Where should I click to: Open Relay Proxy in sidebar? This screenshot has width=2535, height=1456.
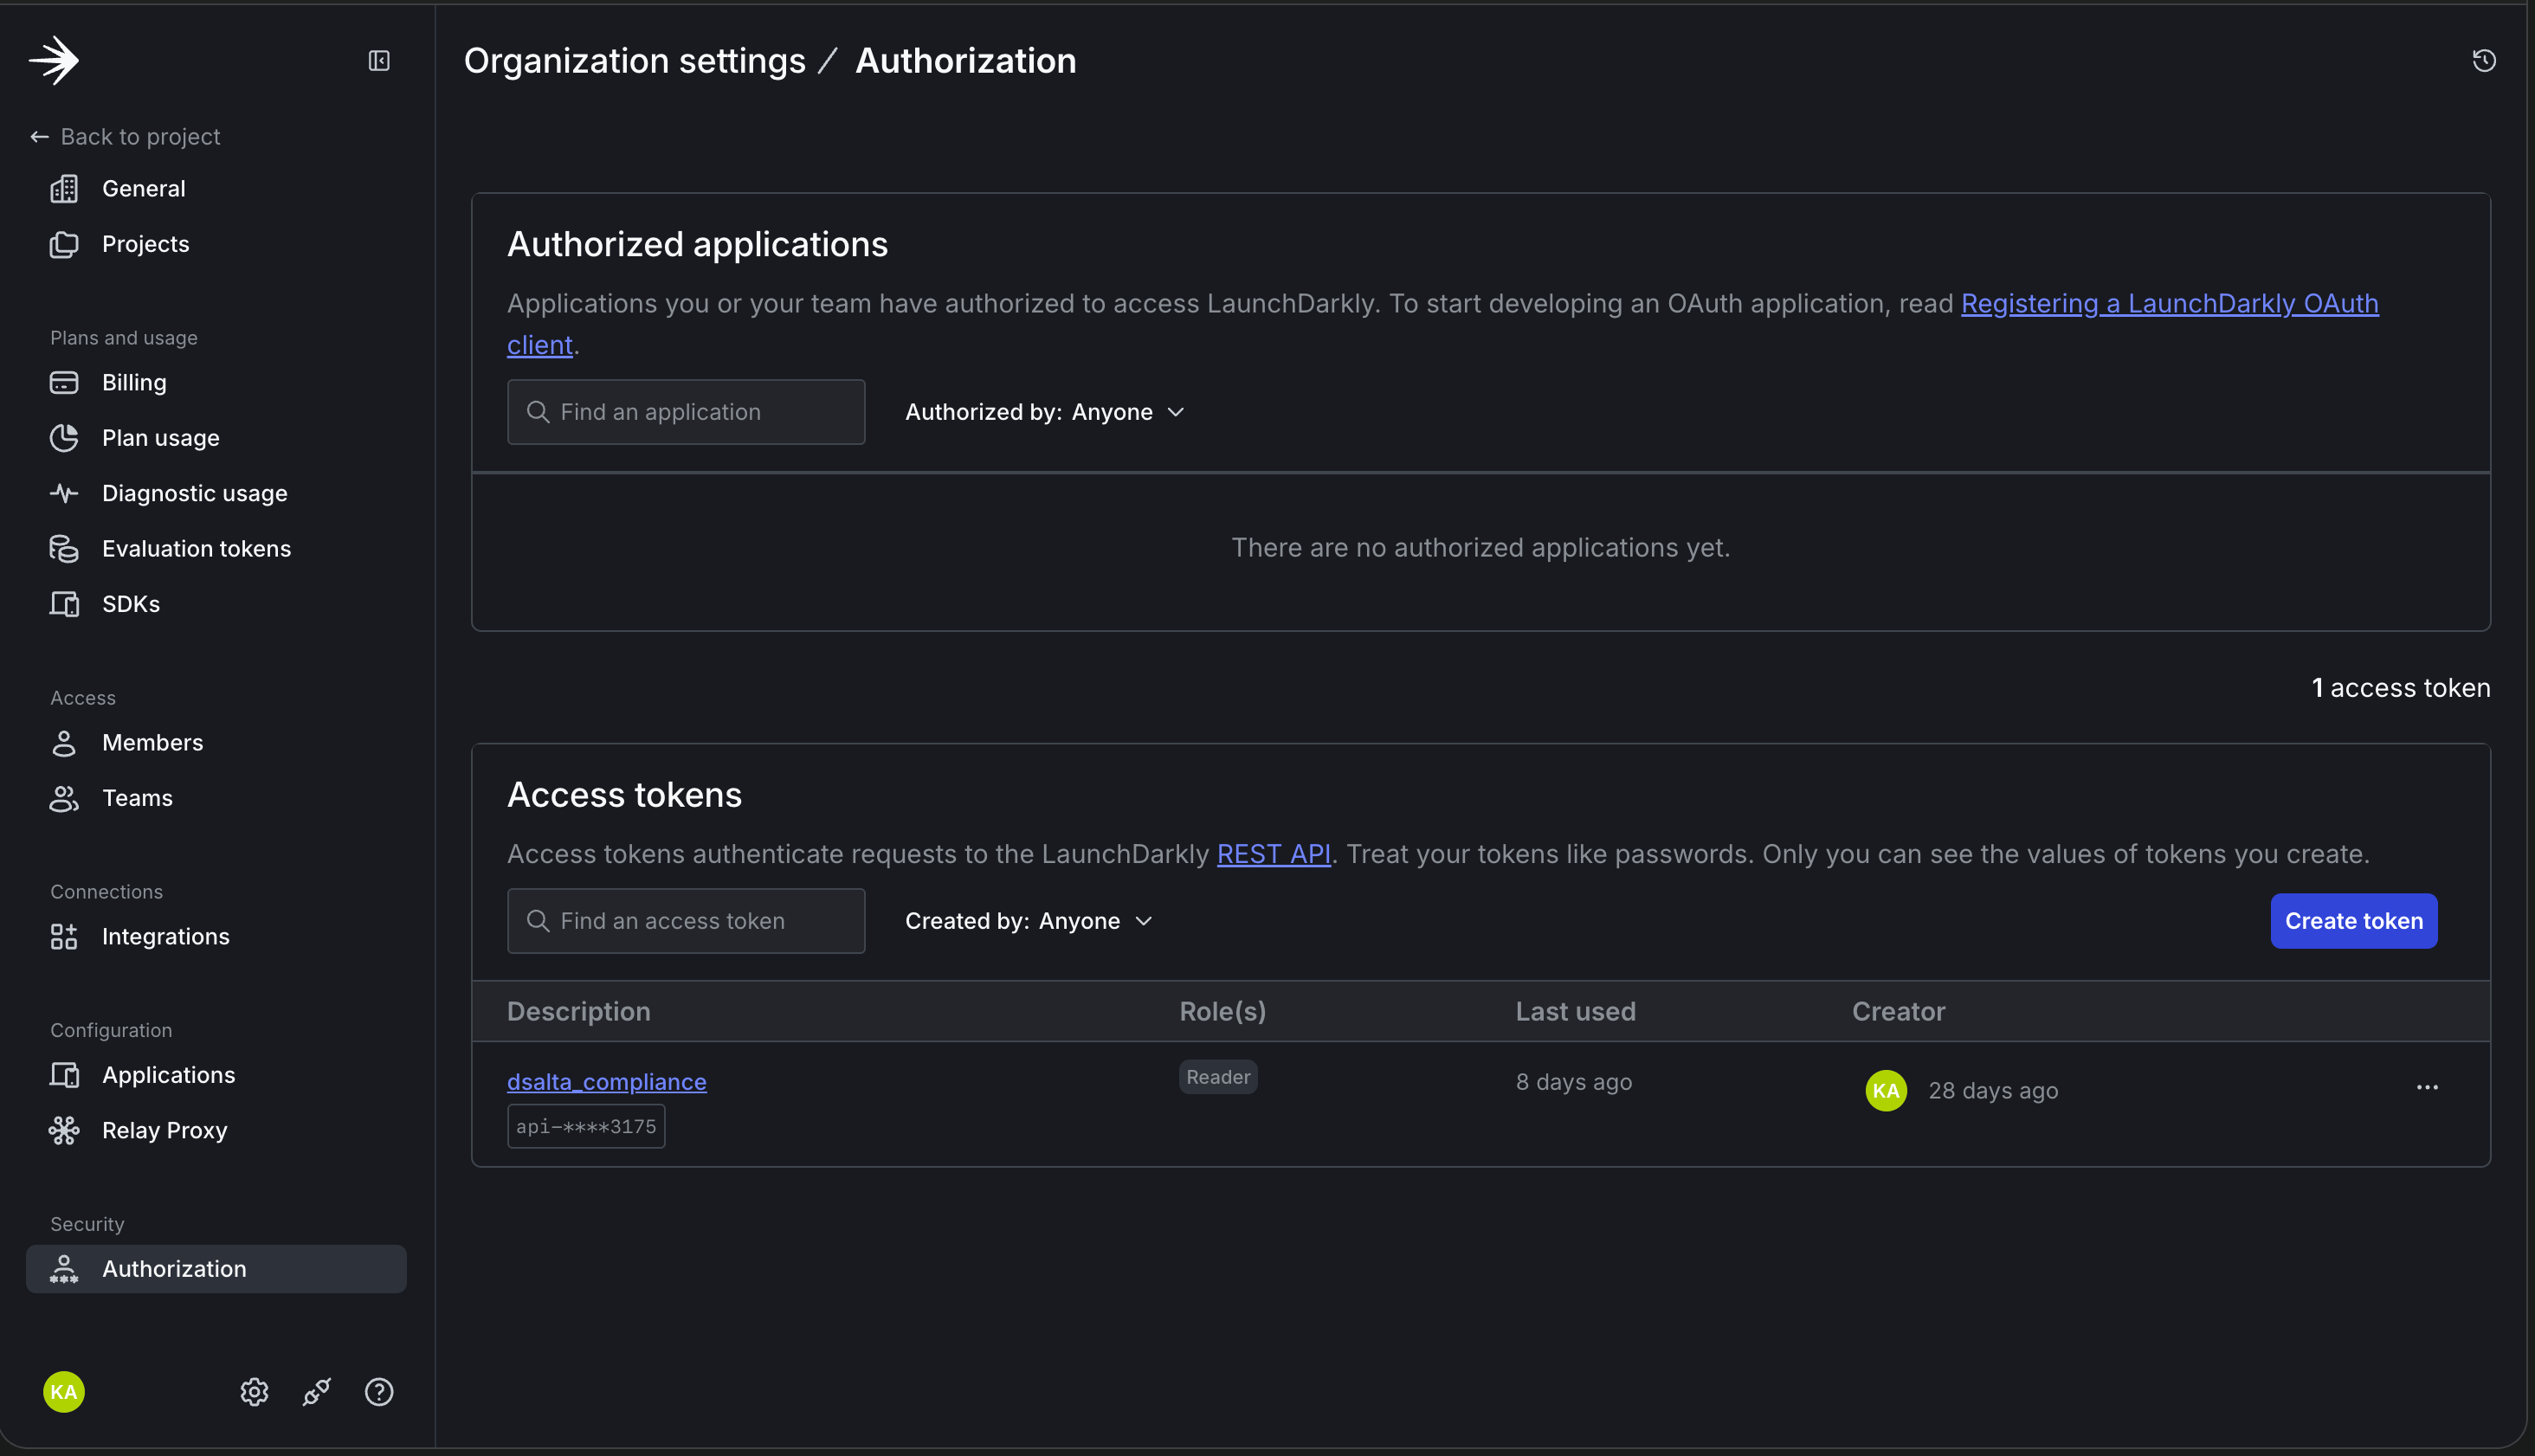click(216, 1130)
